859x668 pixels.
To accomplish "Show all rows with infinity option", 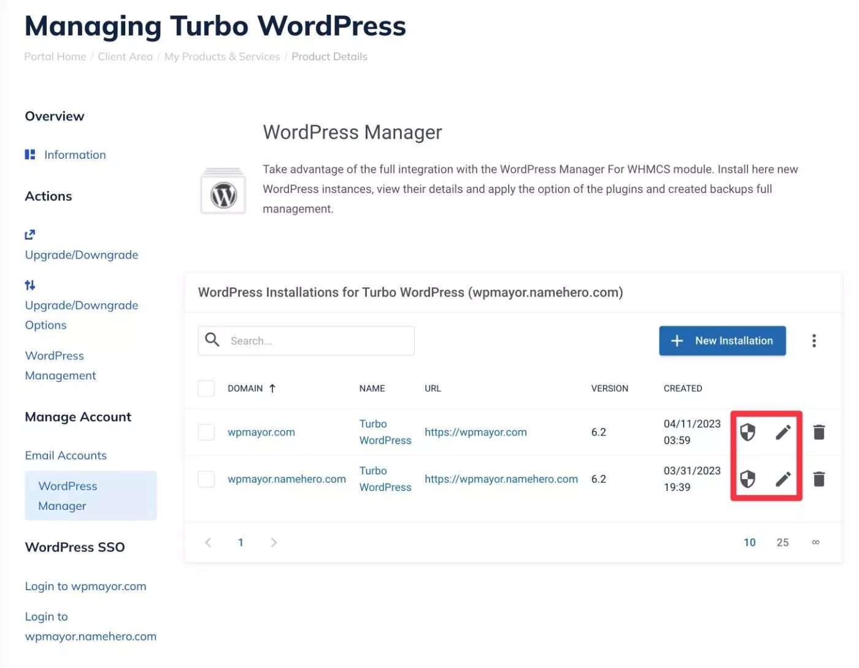I will point(815,542).
